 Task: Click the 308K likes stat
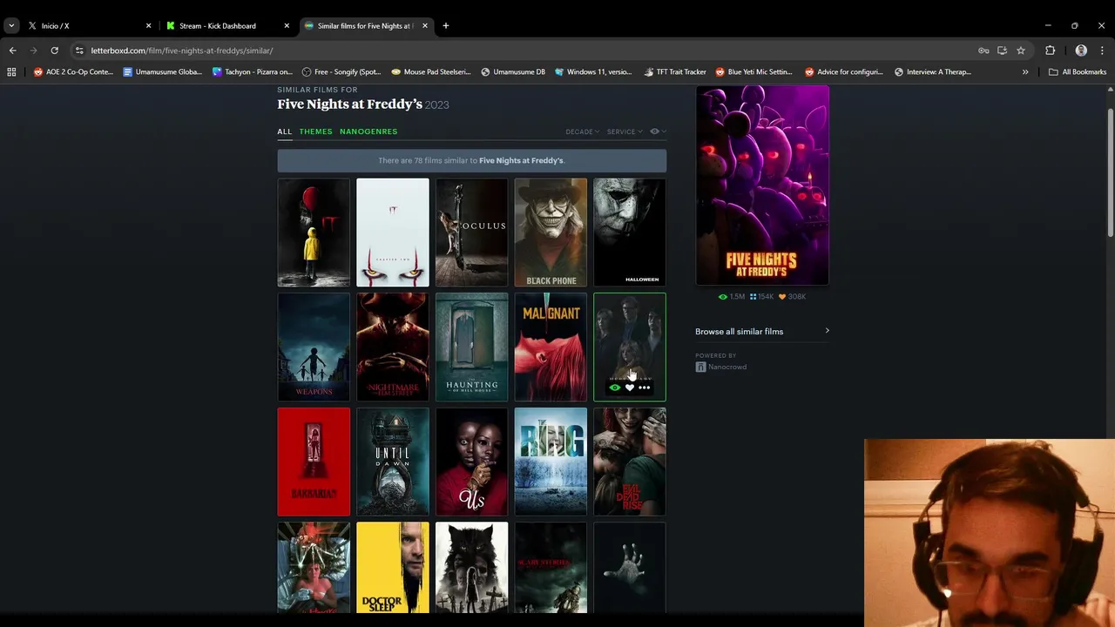[792, 297]
